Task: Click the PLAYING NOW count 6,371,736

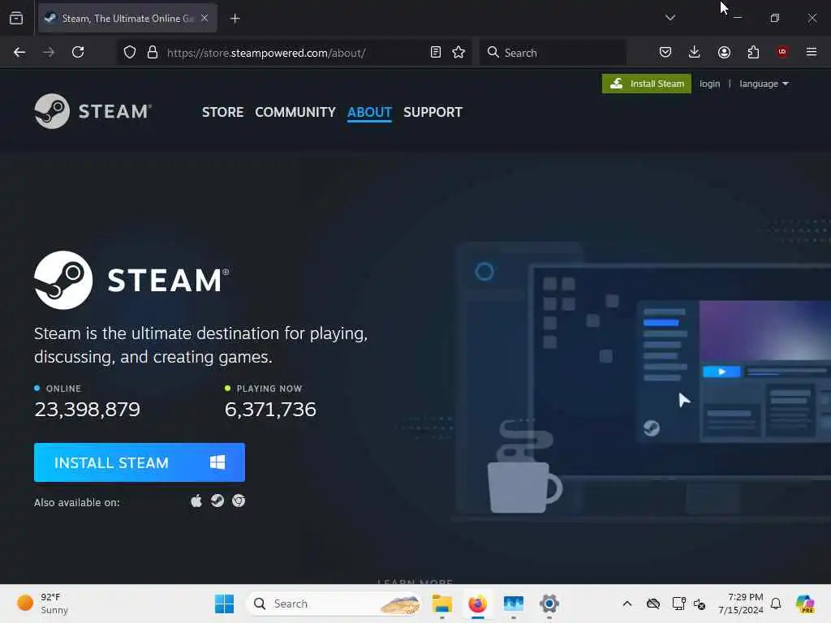Action: click(x=270, y=410)
